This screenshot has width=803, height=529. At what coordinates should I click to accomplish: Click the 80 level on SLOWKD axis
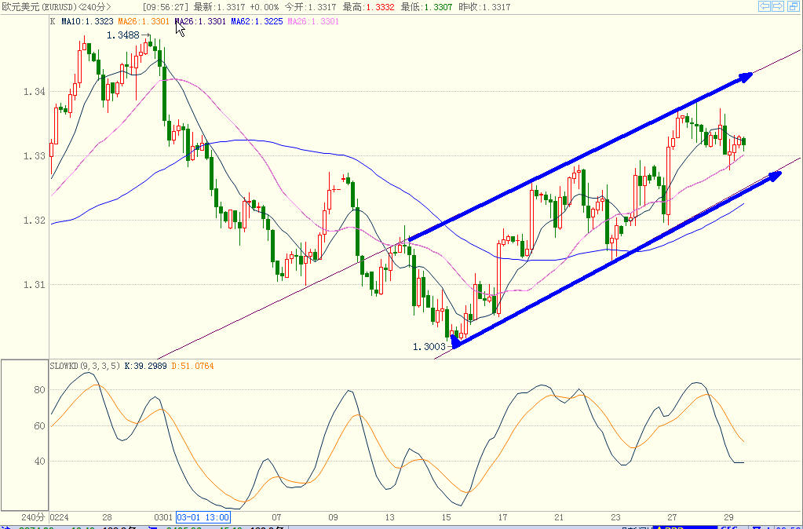point(39,390)
